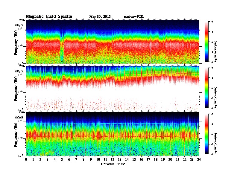
Task: Click hour tick label "2" on time axis
Action: 40,160
